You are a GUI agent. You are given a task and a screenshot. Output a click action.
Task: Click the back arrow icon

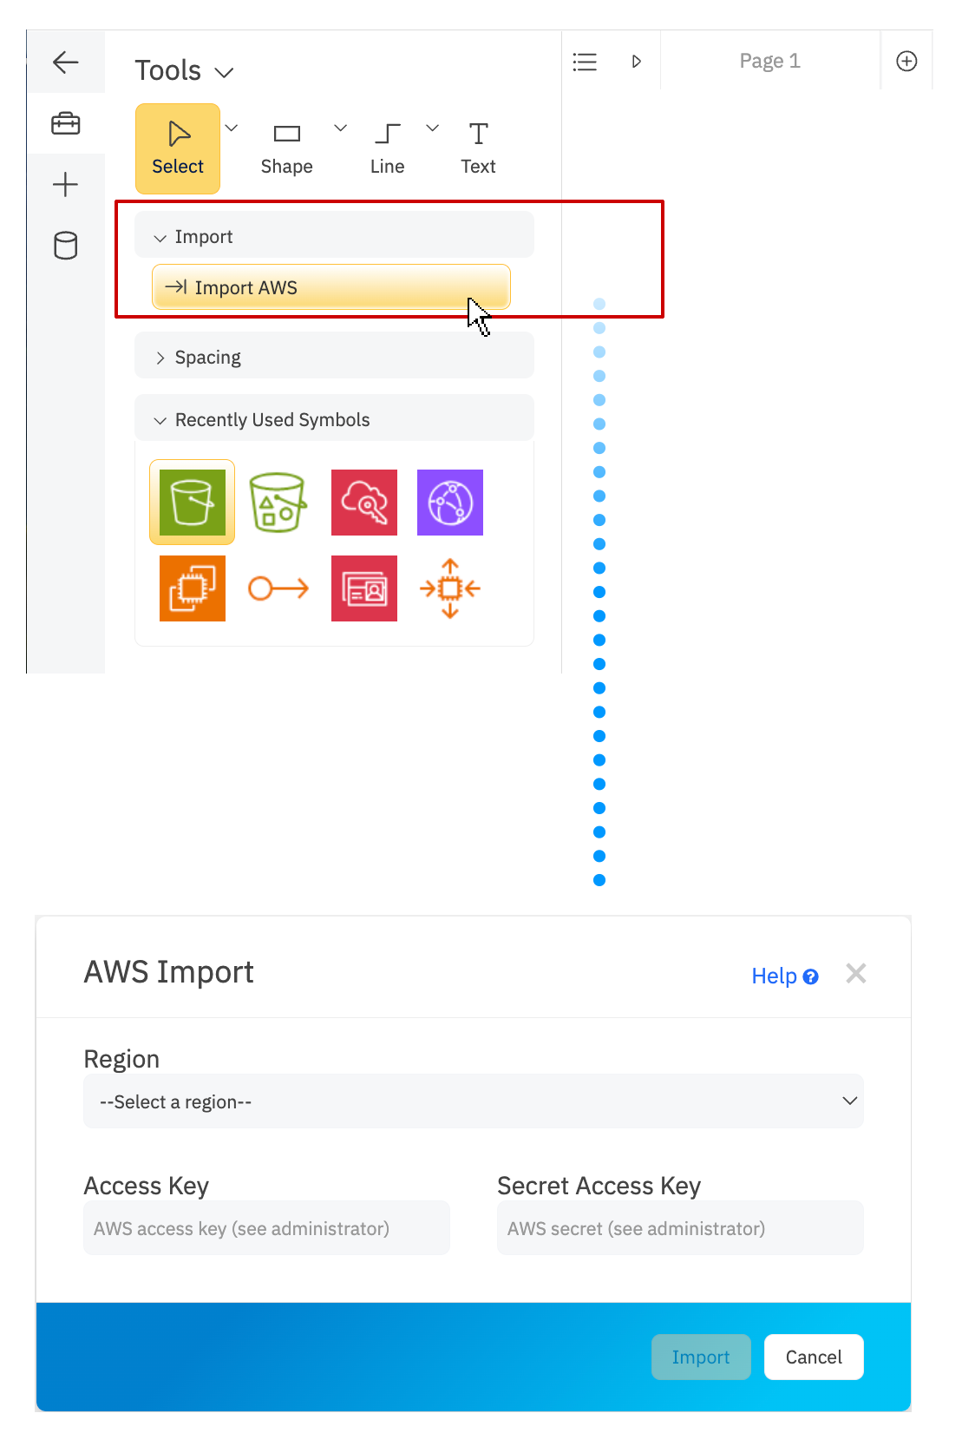pos(66,62)
